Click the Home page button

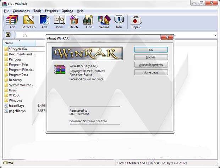click(x=151, y=72)
